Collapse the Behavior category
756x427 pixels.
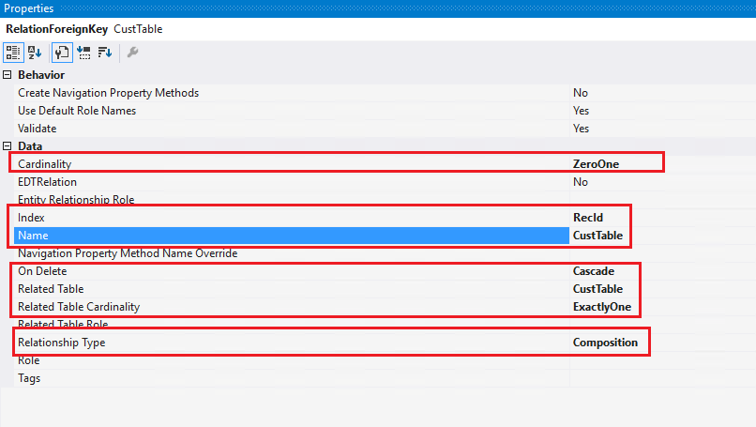tap(8, 75)
